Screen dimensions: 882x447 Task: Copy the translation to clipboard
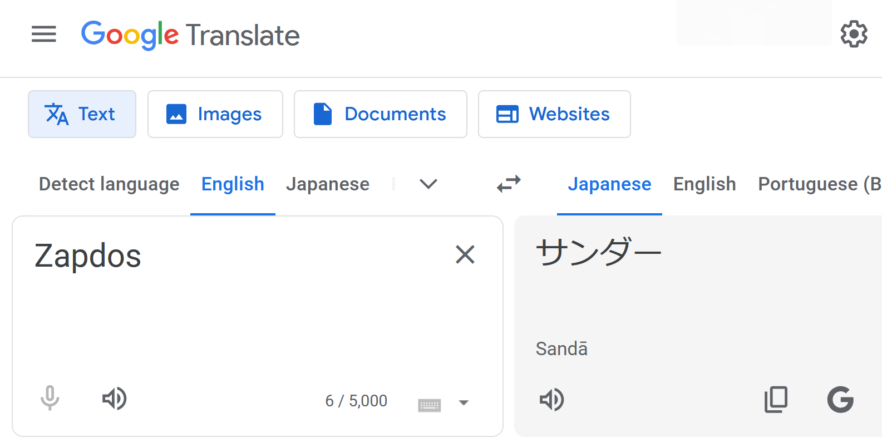(776, 400)
